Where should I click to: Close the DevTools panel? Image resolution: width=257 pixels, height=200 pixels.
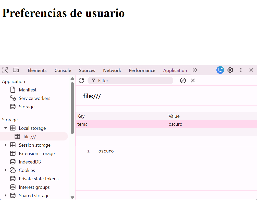251,70
